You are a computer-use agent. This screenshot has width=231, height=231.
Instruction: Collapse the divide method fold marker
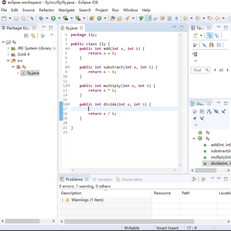(x=68, y=104)
